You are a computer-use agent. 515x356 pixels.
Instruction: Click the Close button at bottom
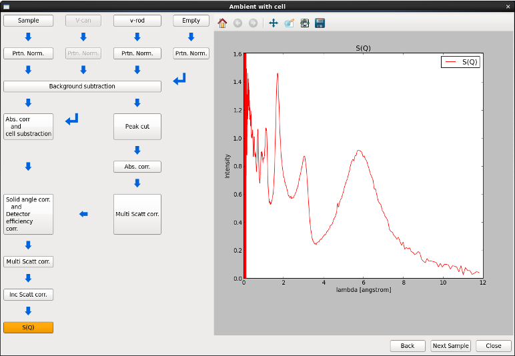tap(494, 346)
